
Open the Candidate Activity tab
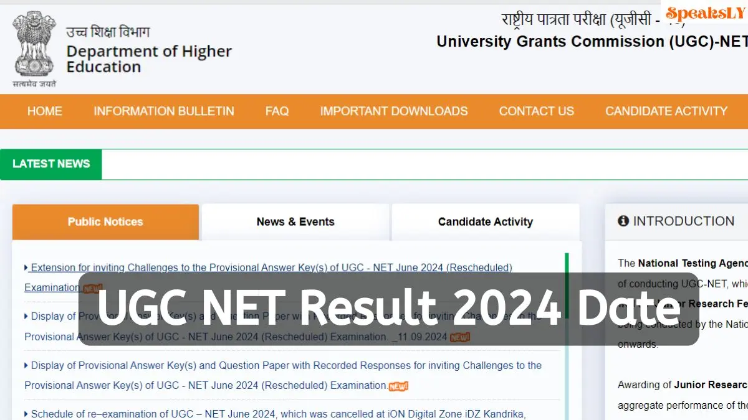tap(486, 222)
